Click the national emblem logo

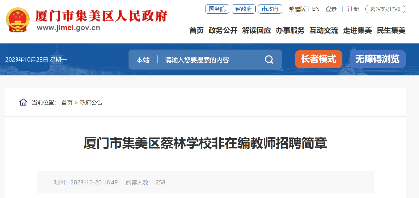[18, 20]
